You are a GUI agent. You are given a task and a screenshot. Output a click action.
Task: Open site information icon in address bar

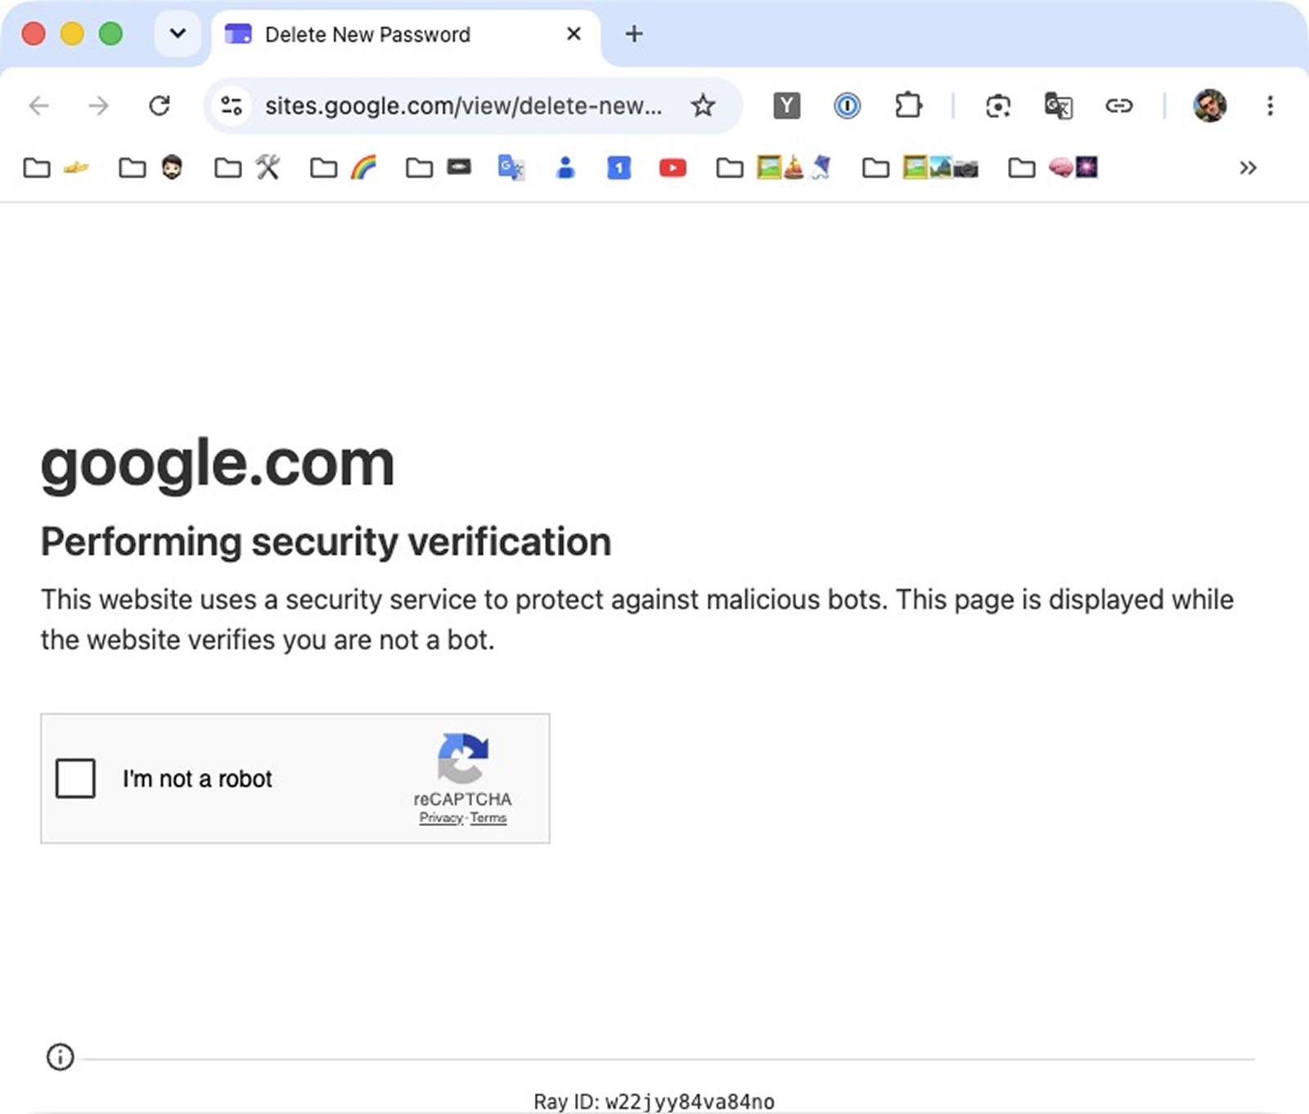[x=232, y=106]
